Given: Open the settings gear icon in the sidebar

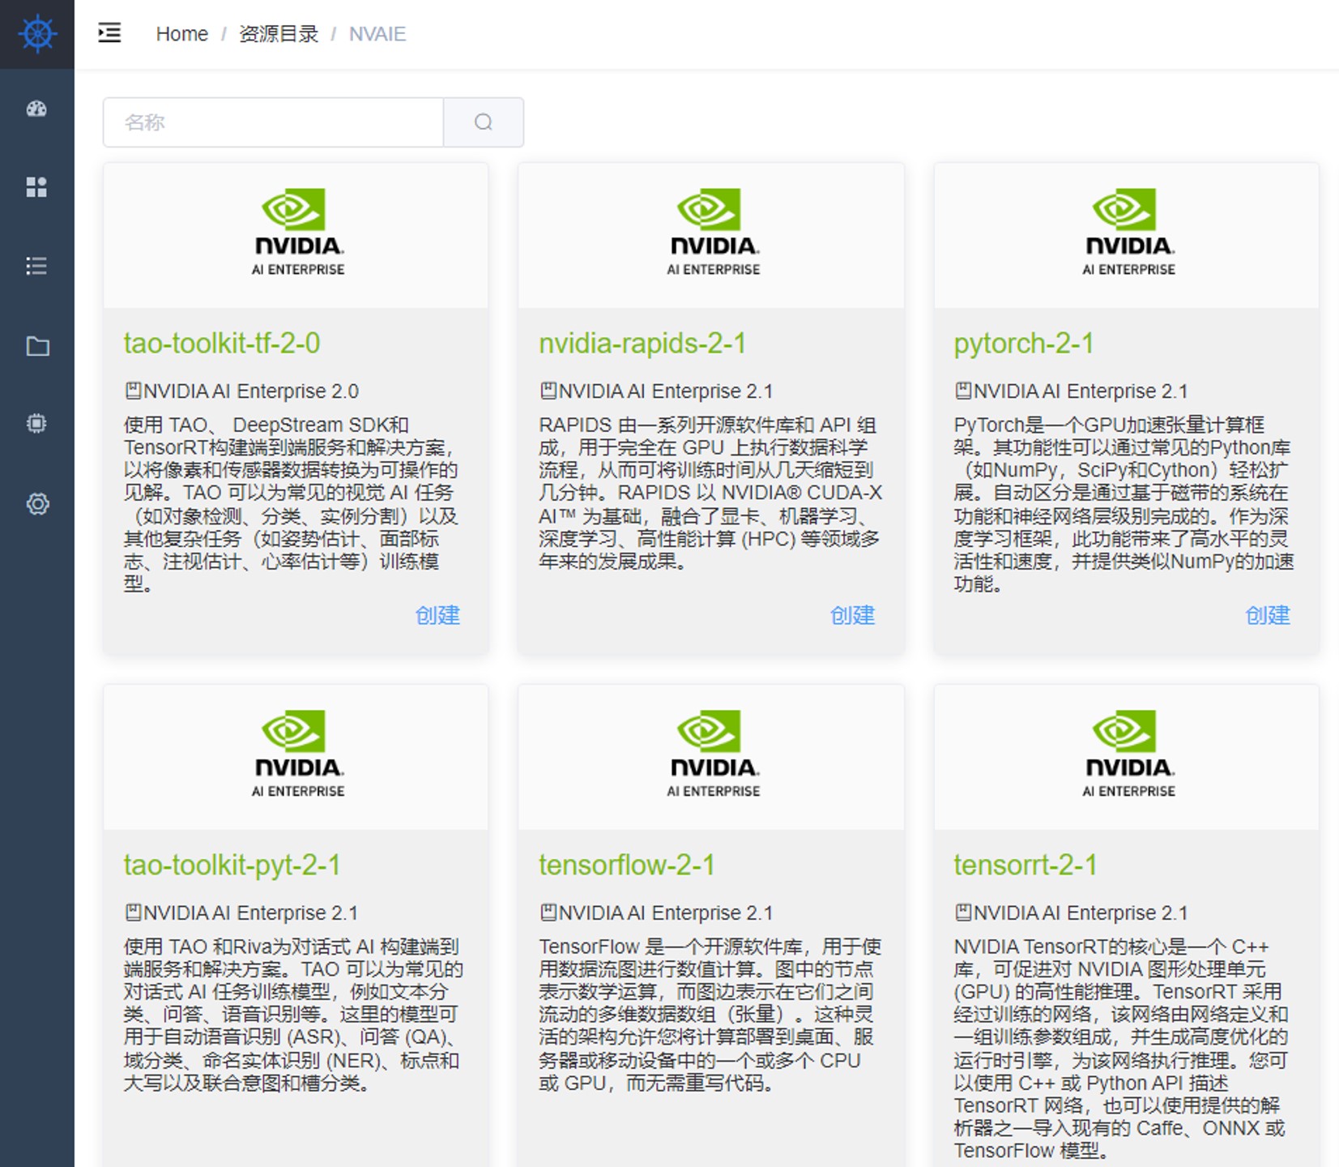Looking at the screenshot, I should point(37,504).
